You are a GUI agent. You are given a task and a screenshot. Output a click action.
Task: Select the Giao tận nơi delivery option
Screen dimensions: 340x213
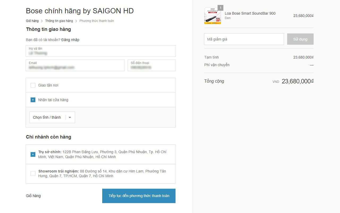coord(33,85)
